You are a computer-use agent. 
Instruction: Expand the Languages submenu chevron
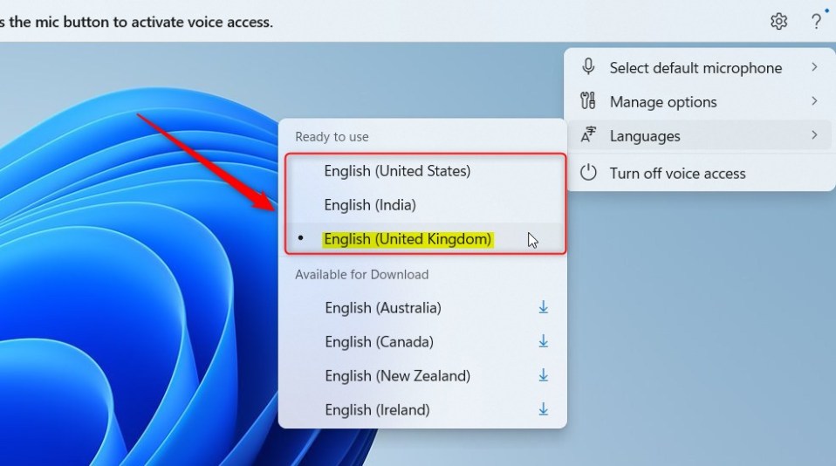814,135
